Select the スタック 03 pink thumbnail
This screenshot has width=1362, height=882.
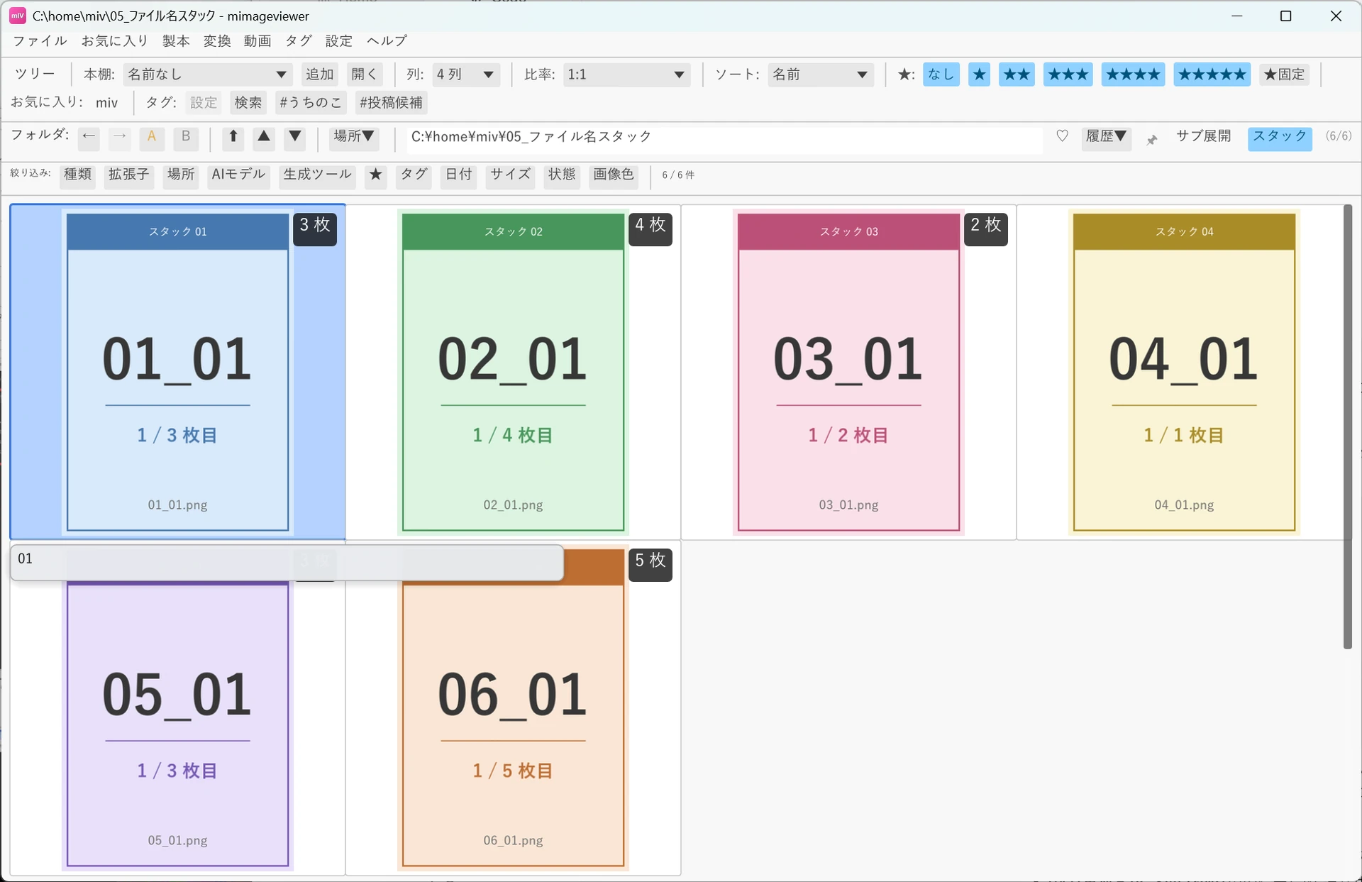click(x=848, y=372)
